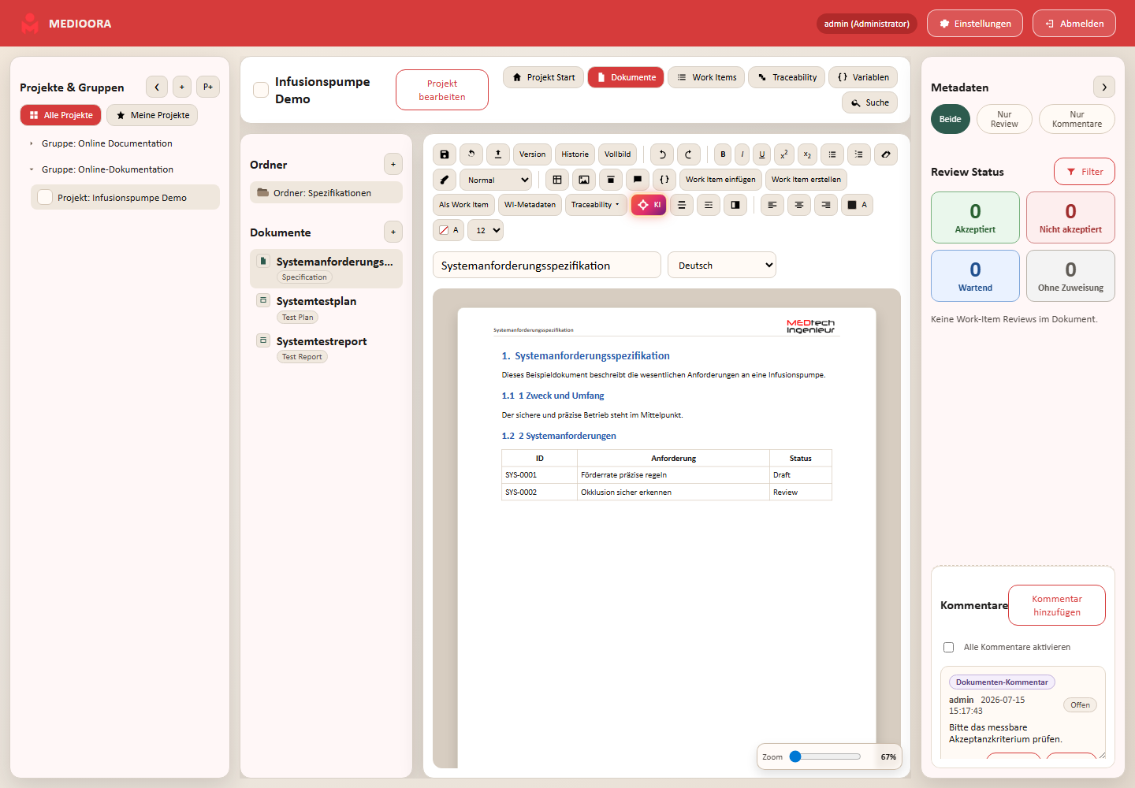This screenshot has width=1135, height=788.
Task: Click Abmelden to log out
Action: point(1074,24)
